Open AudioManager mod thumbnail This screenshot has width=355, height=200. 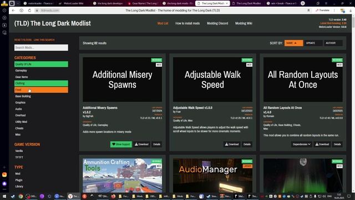tap(212, 176)
